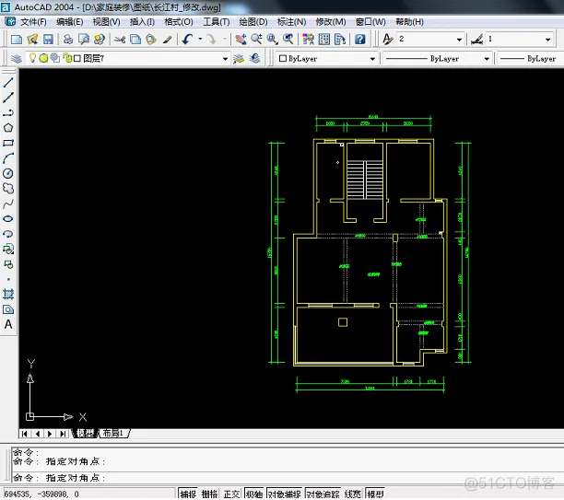Expand the 图层7 layer dropdown
The width and height of the screenshot is (564, 500).
225,58
